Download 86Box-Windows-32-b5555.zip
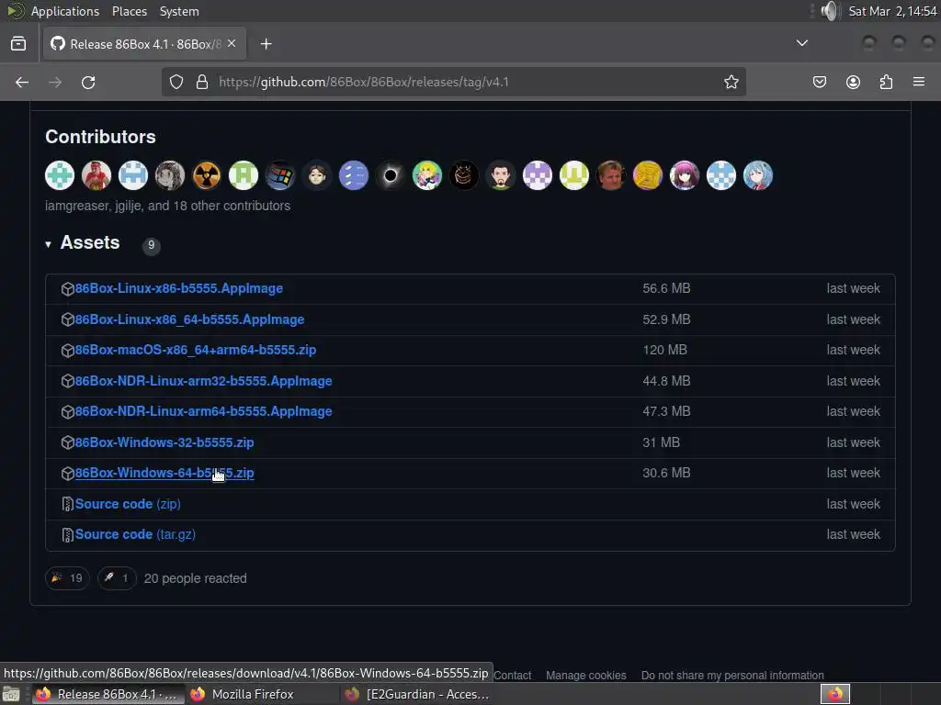This screenshot has width=941, height=705. pos(164,442)
